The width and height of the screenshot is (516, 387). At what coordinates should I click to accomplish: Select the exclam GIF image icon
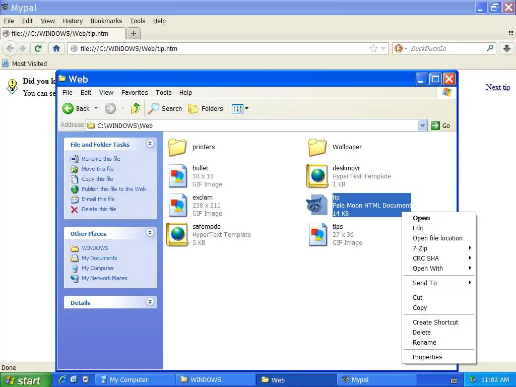pos(178,206)
